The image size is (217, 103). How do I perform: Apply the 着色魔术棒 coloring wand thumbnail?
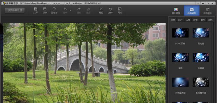click(x=201, y=82)
